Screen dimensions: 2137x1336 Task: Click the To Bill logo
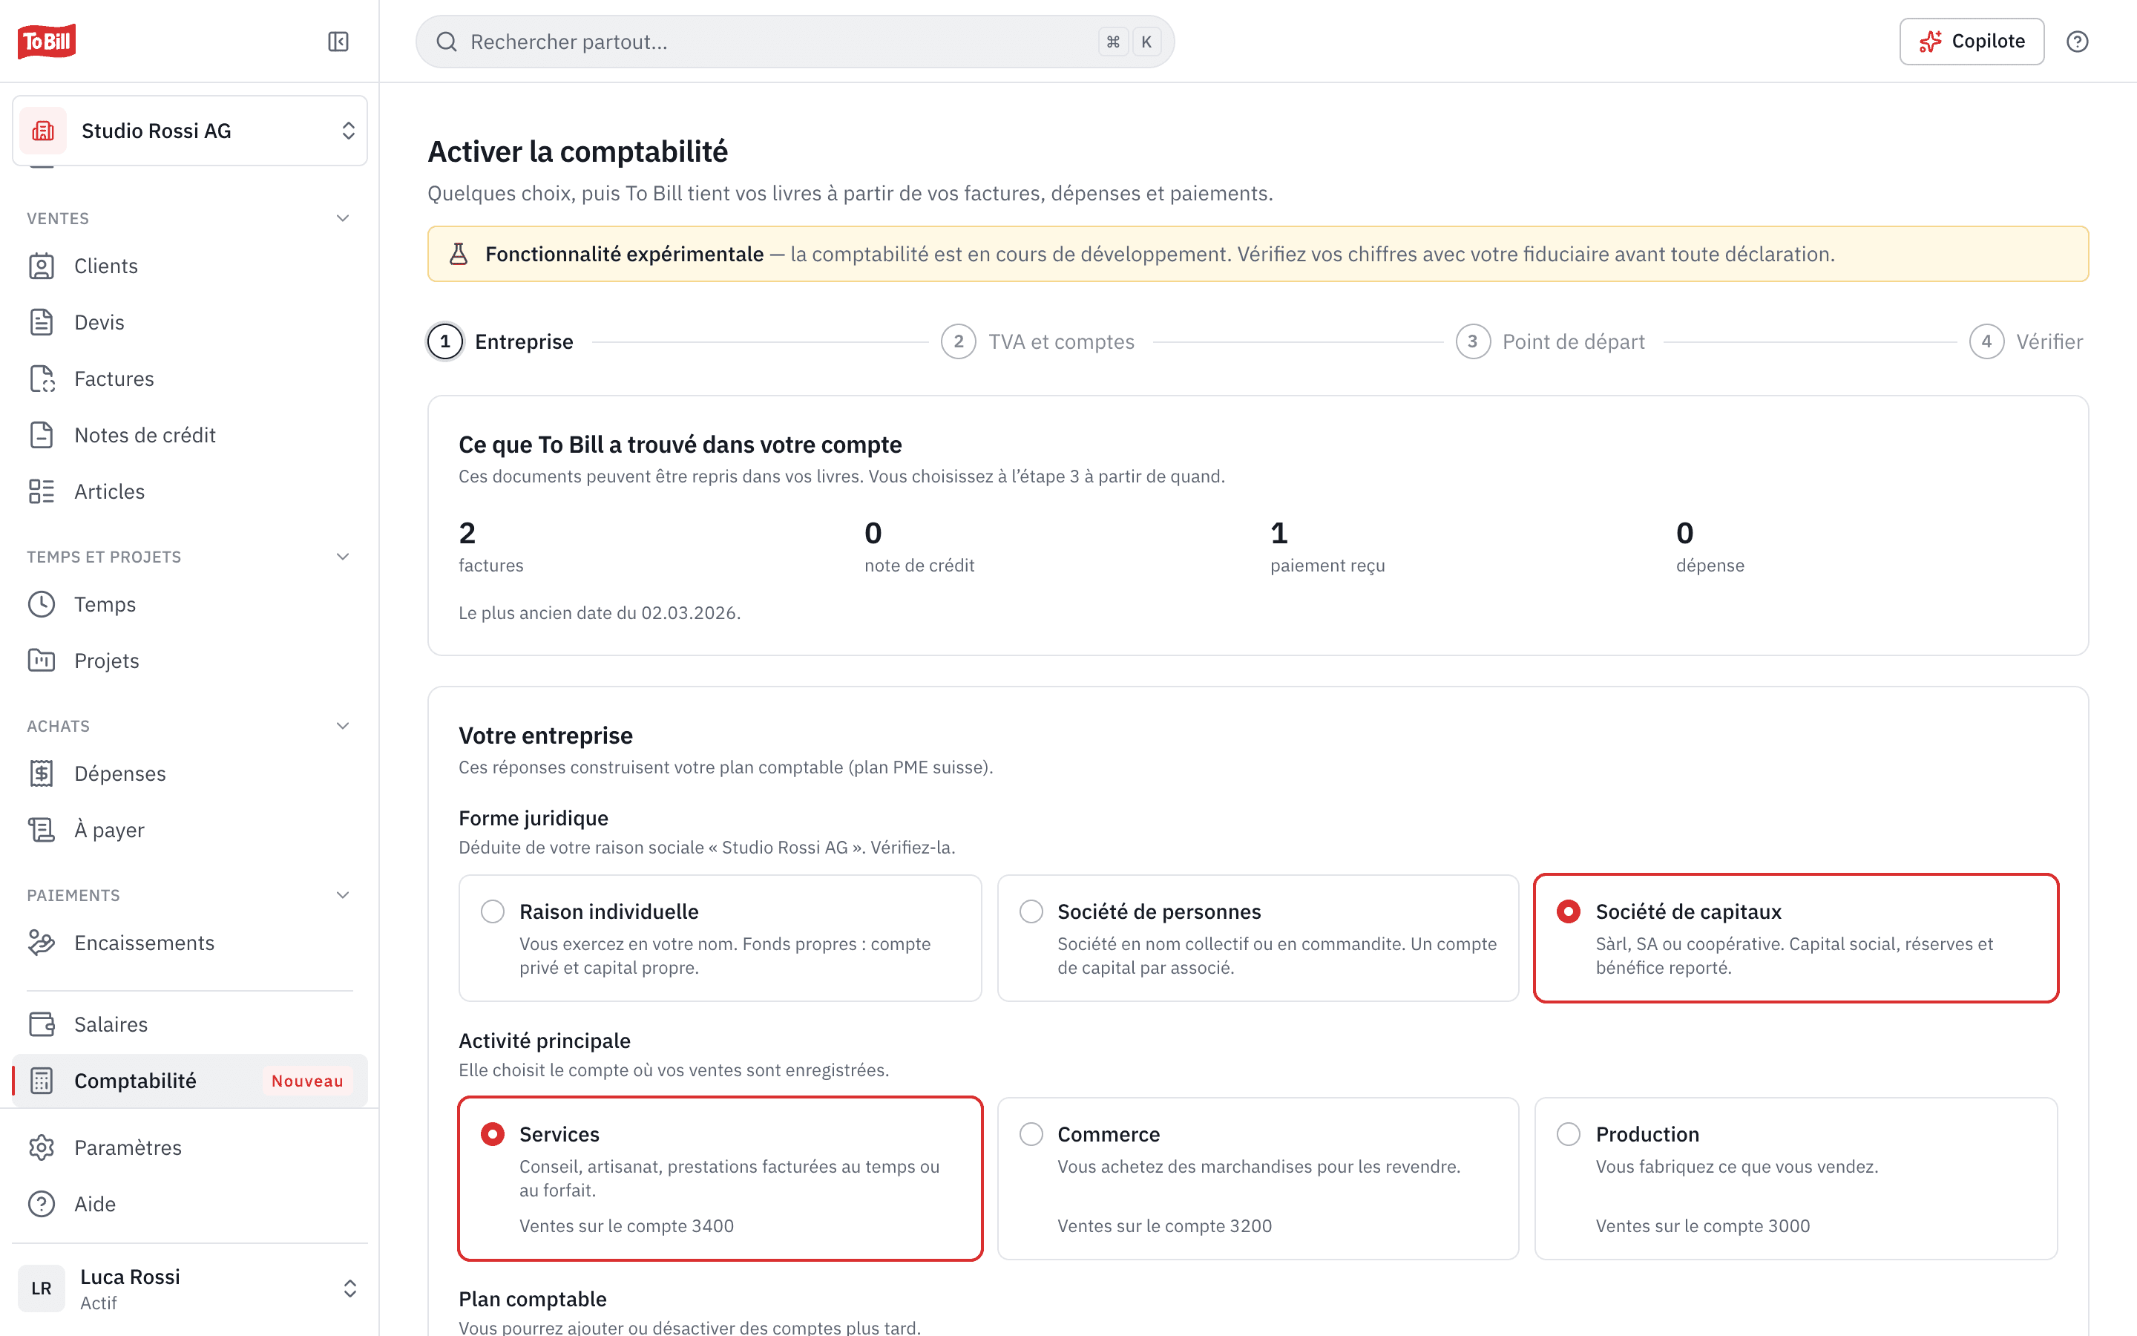coord(47,41)
